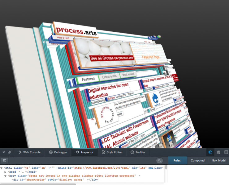This screenshot has height=185, width=229.
Task: Open the Style Editor tab
Action: (112, 152)
